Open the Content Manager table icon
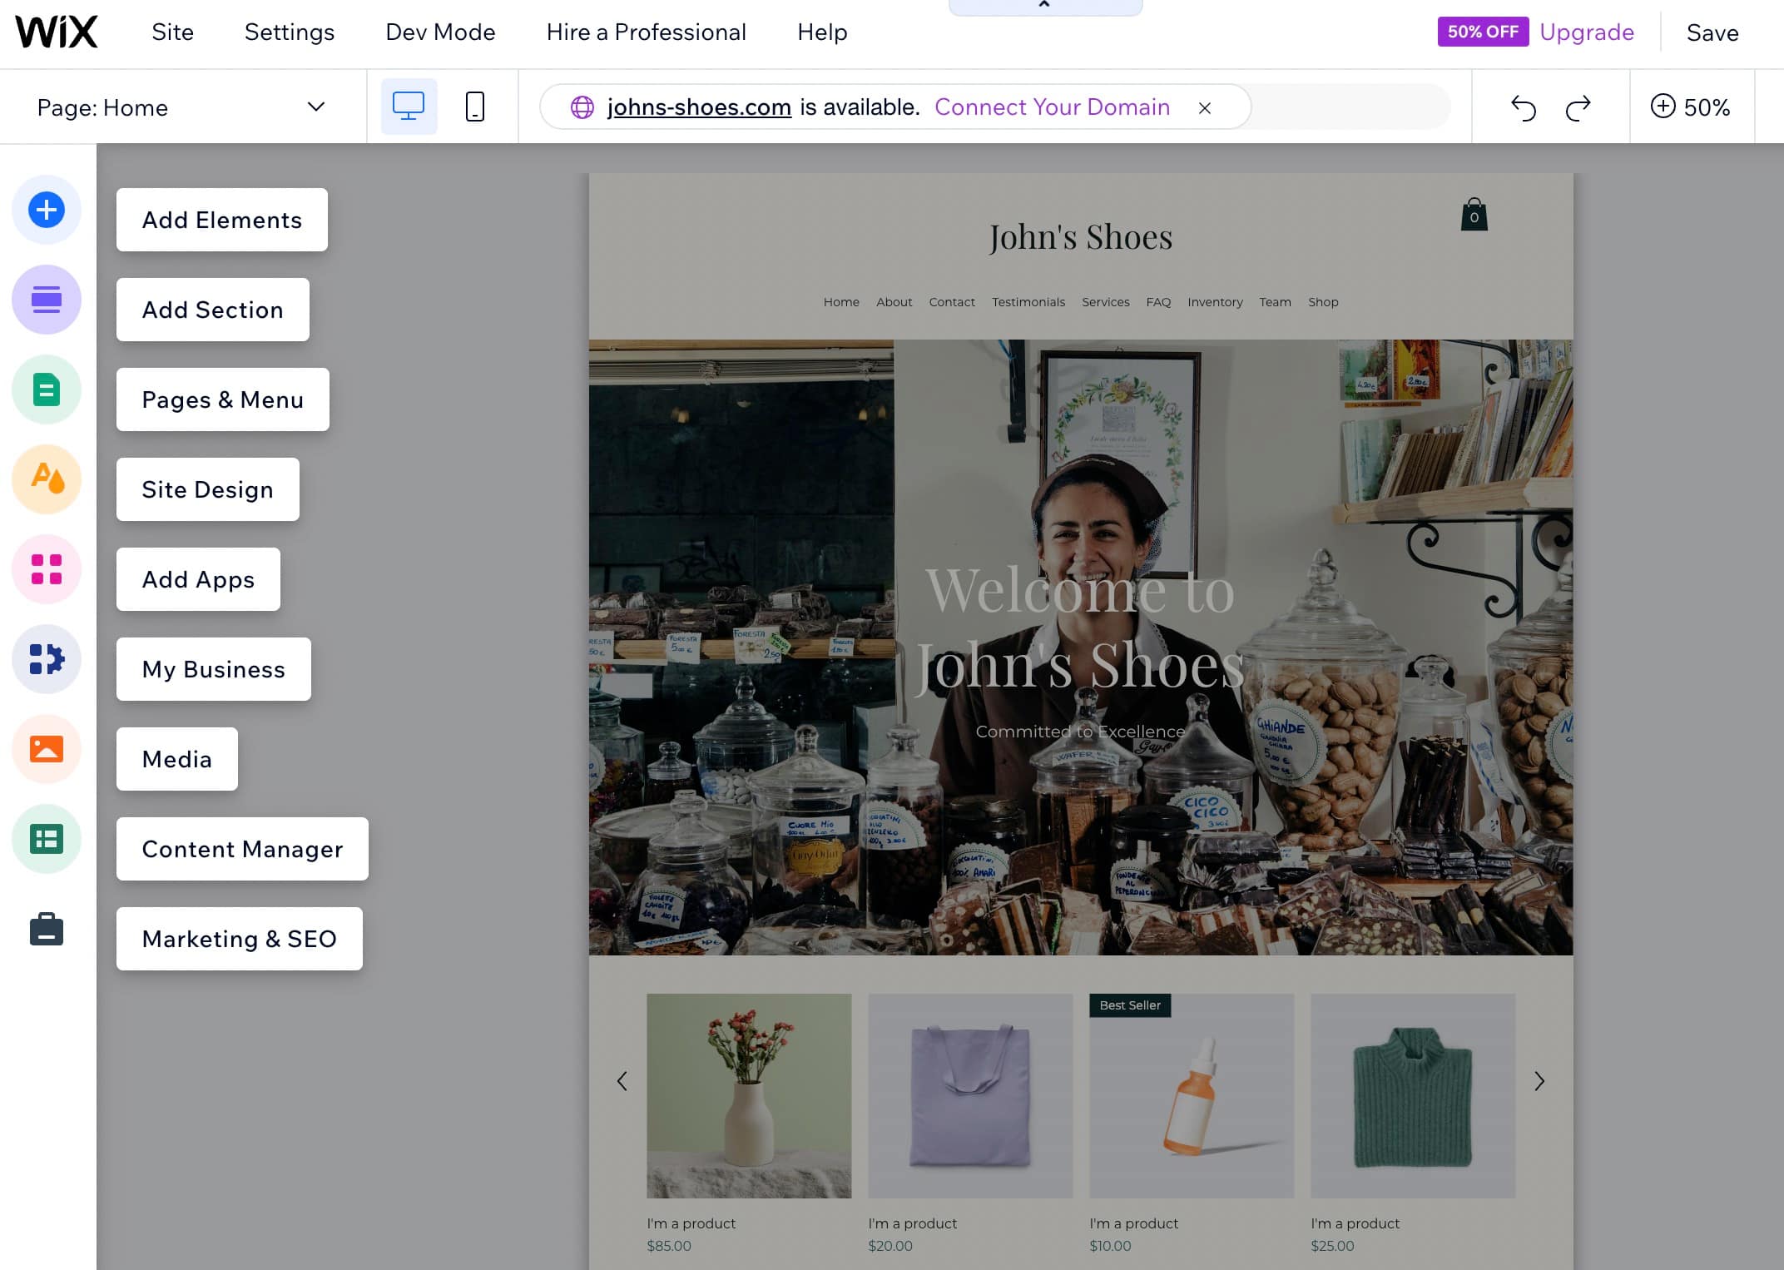The height and width of the screenshot is (1270, 1784). (x=47, y=839)
